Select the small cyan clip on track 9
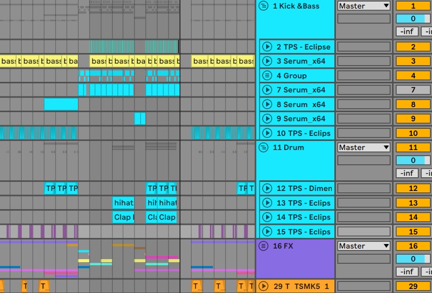432x293 pixels. click(x=140, y=119)
